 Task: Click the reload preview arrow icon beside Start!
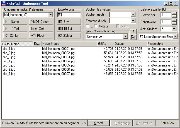pyautogui.click(x=84, y=123)
